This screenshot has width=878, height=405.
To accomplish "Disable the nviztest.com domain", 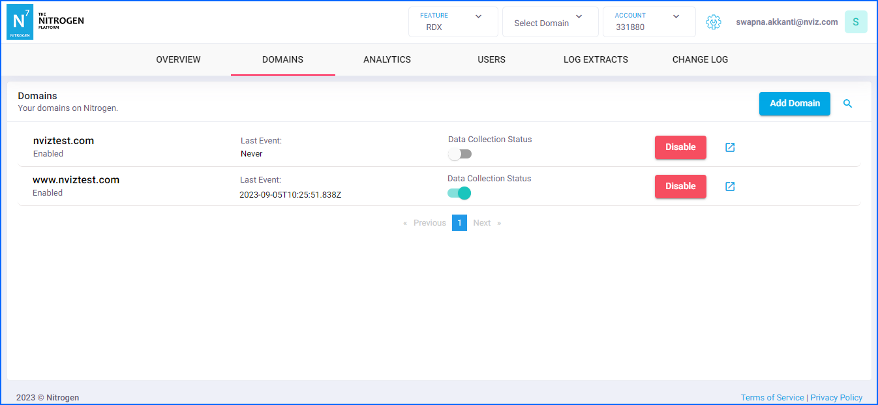I will tap(680, 147).
